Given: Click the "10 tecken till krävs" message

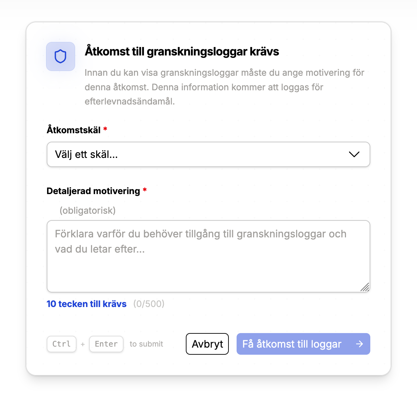Looking at the screenshot, I should pyautogui.click(x=87, y=304).
